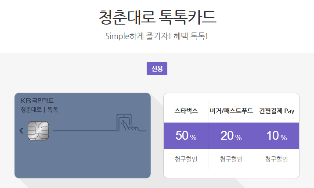314x188 pixels.
Task: Click the 10% discount cell
Action: pyautogui.click(x=277, y=136)
